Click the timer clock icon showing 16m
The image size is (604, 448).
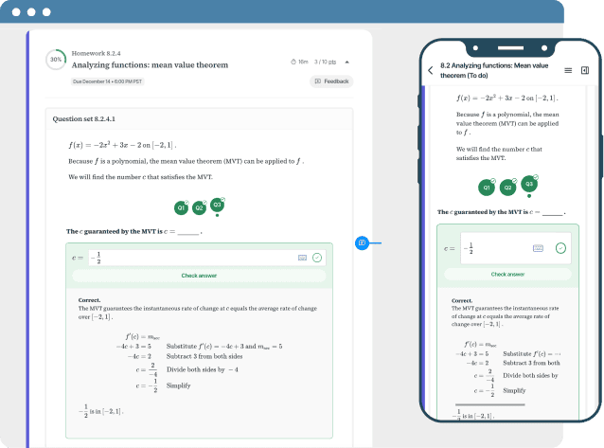pyautogui.click(x=293, y=62)
